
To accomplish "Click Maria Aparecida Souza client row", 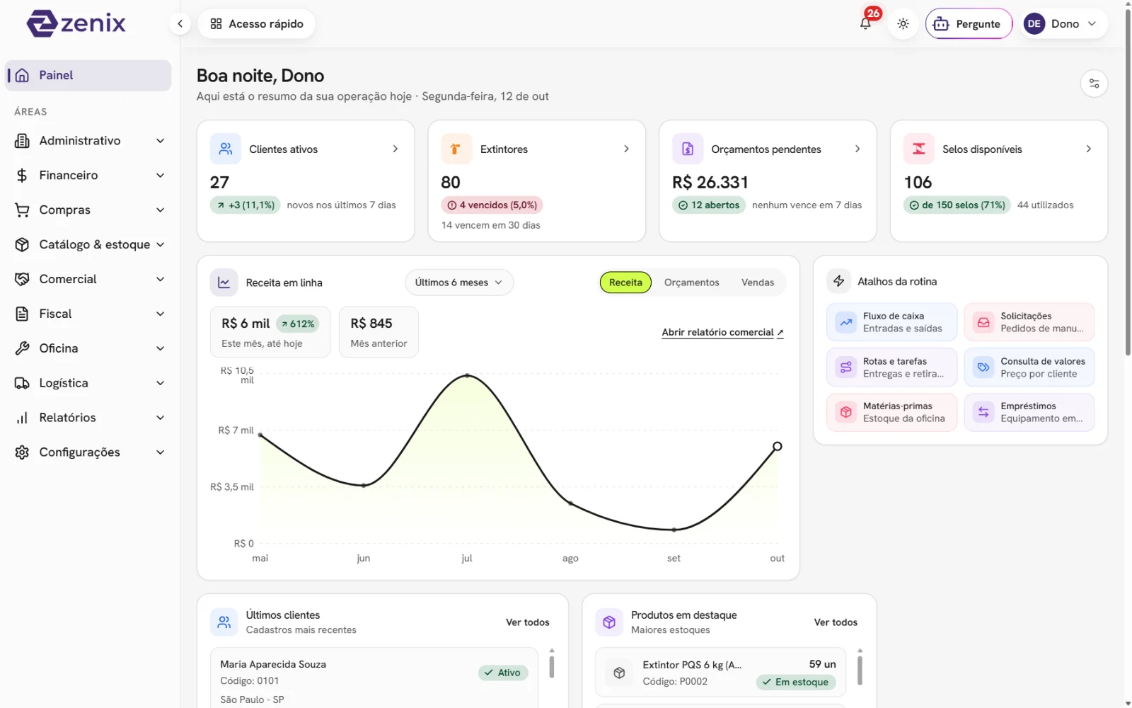I will pos(374,678).
